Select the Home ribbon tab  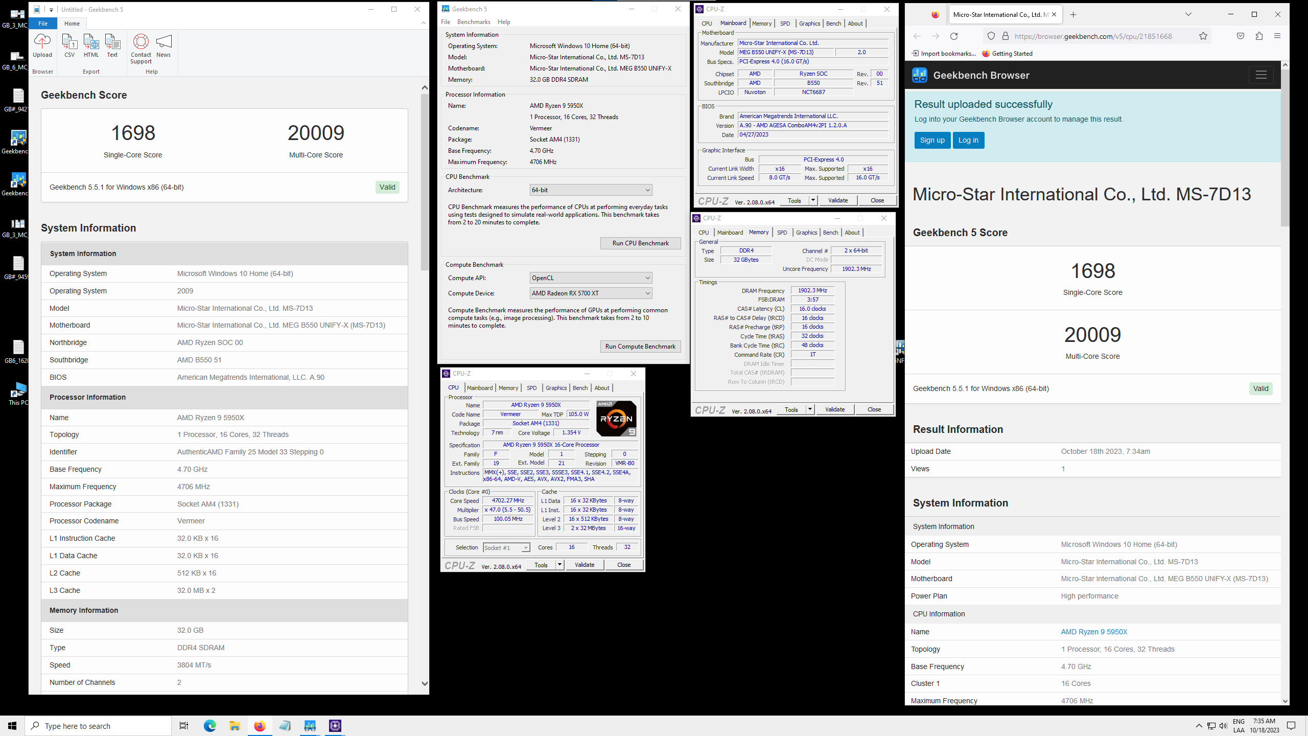tap(72, 24)
